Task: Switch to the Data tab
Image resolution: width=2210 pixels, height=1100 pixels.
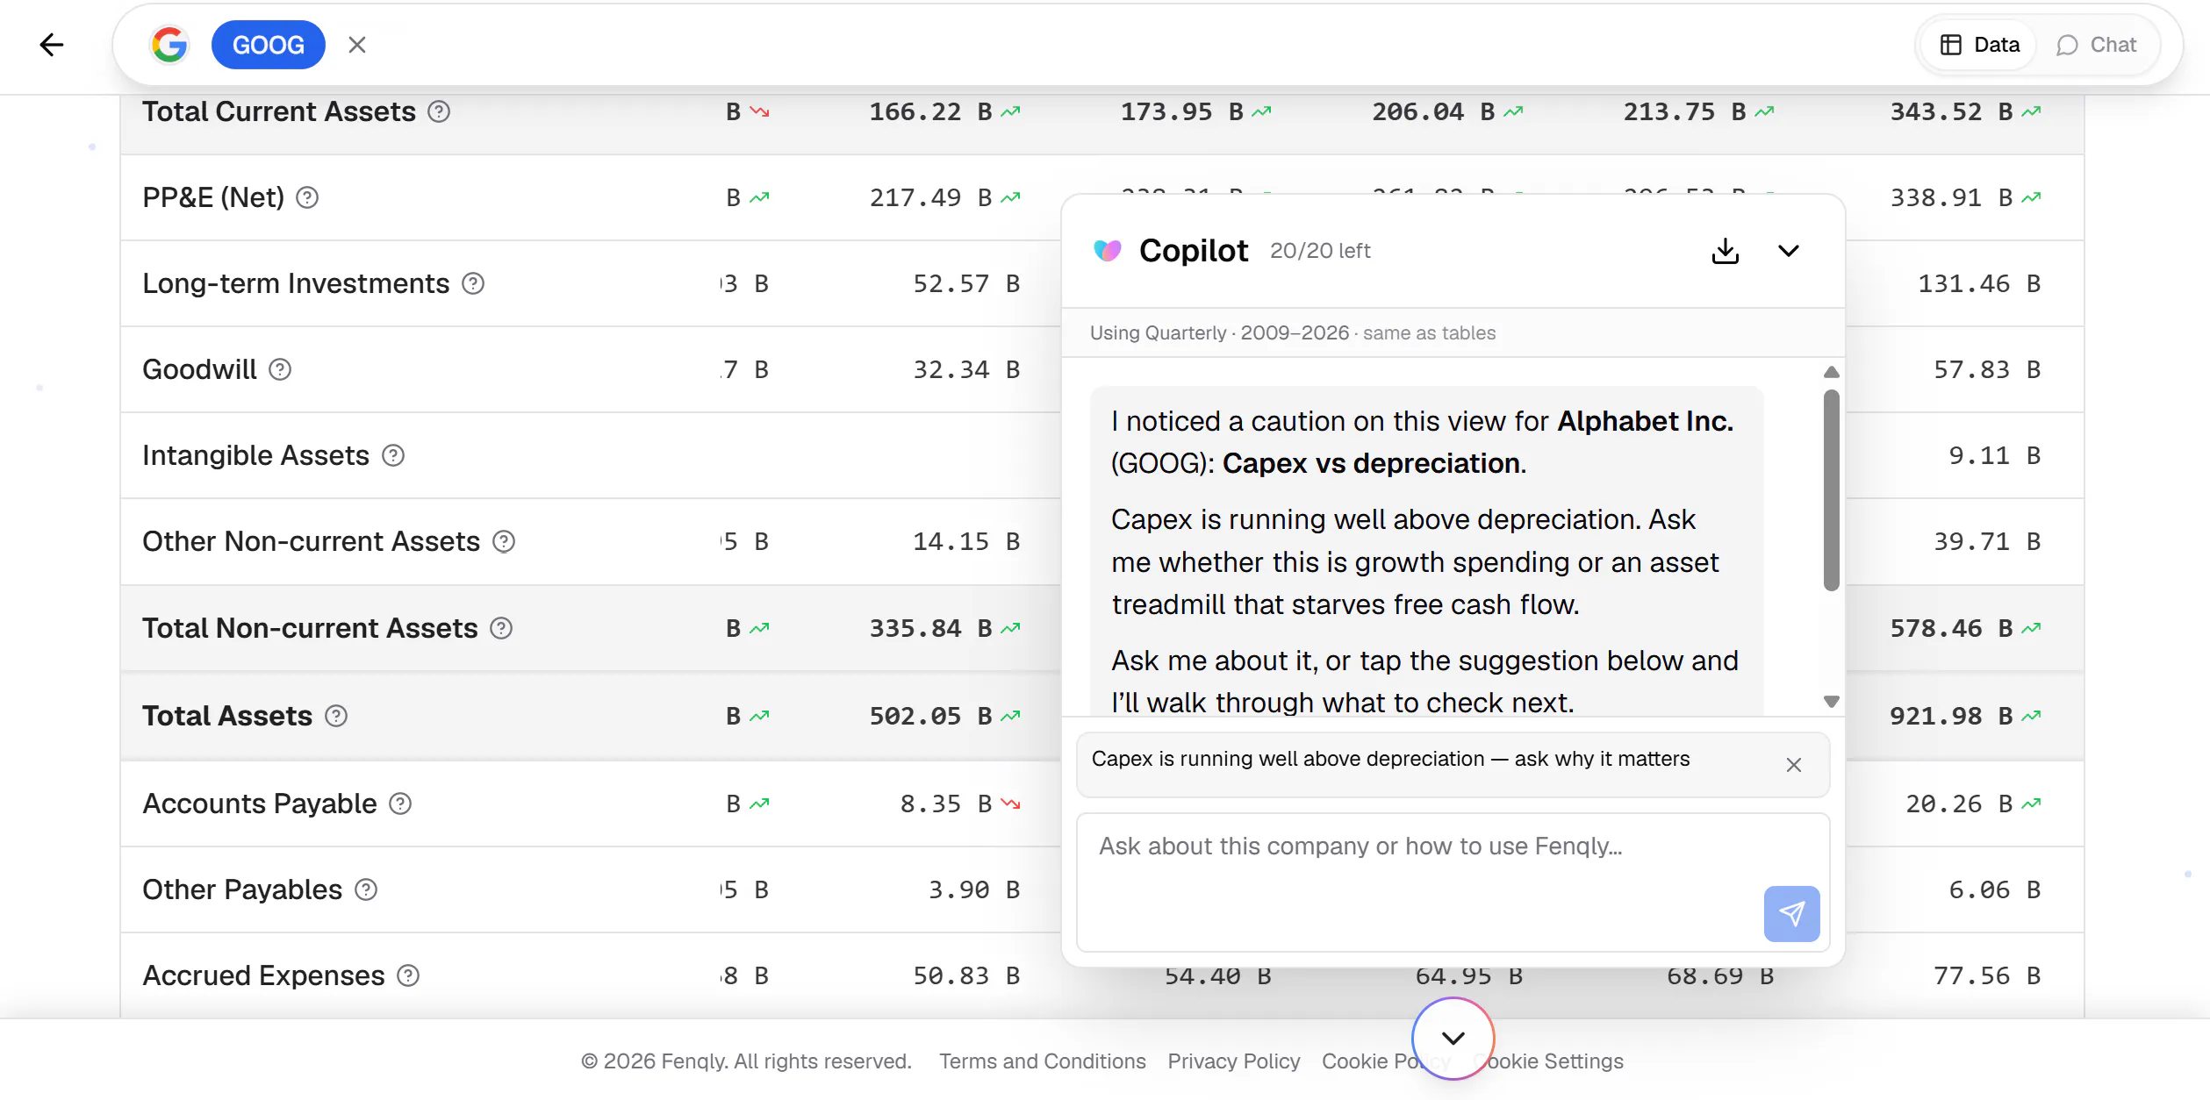Action: point(1979,45)
